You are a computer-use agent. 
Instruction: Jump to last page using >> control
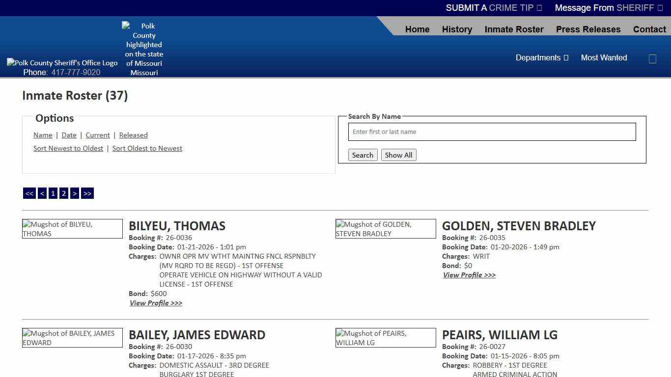pos(87,193)
